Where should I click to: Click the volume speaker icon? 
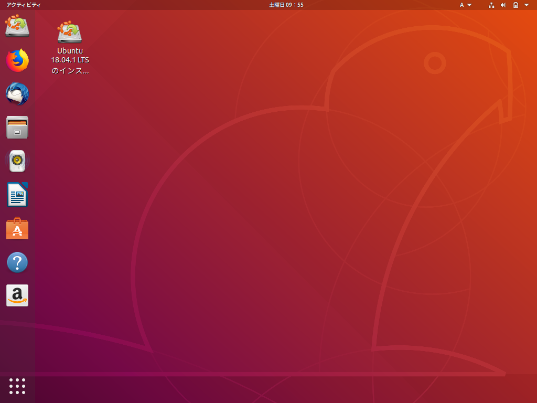(503, 5)
